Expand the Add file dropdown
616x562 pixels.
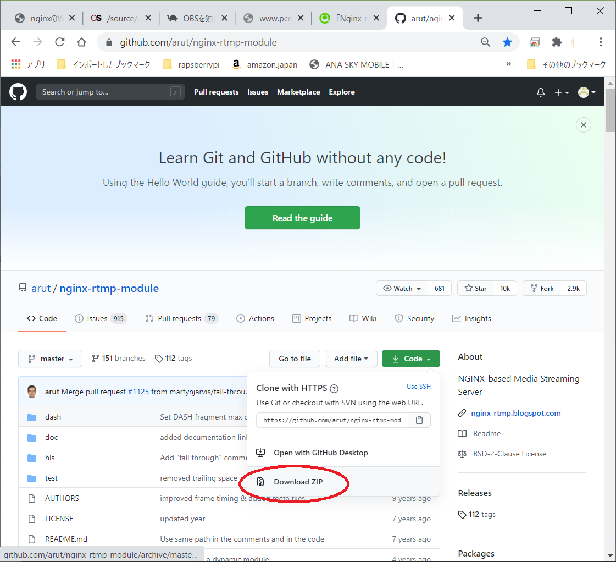click(x=351, y=359)
